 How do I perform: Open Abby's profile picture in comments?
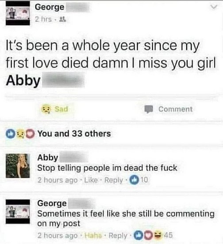(x=18, y=166)
